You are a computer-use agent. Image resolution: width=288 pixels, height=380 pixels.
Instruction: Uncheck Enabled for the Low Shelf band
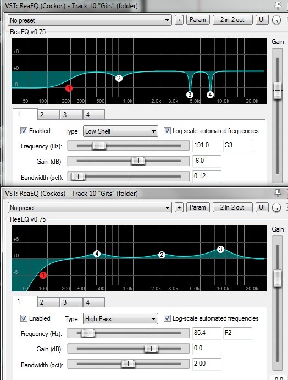(24, 131)
